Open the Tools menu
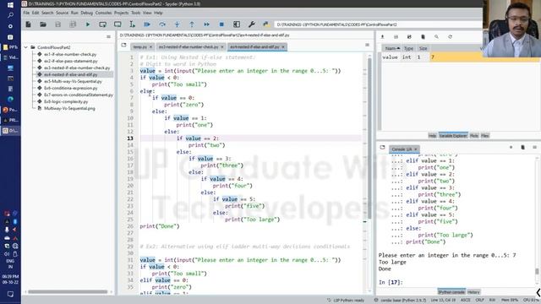541x304 pixels. pos(135,13)
